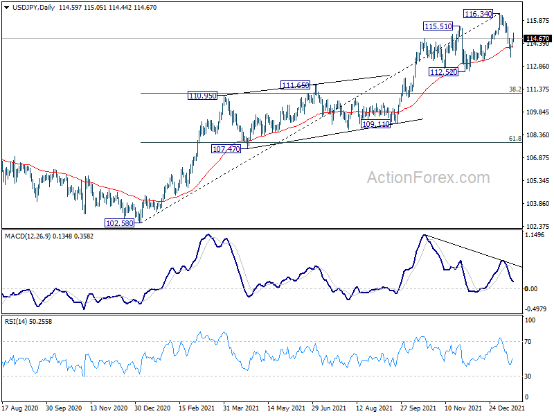Select the 109.110 low price label
554x416 pixels.
(376, 125)
